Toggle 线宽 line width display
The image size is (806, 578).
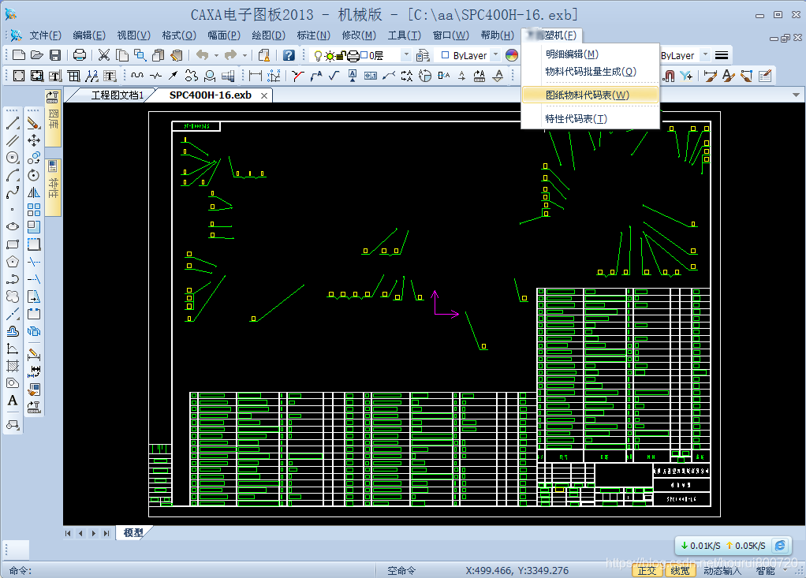point(679,570)
